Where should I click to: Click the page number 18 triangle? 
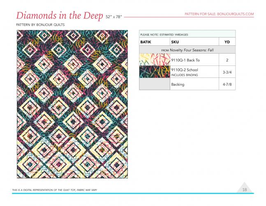coord(245,188)
